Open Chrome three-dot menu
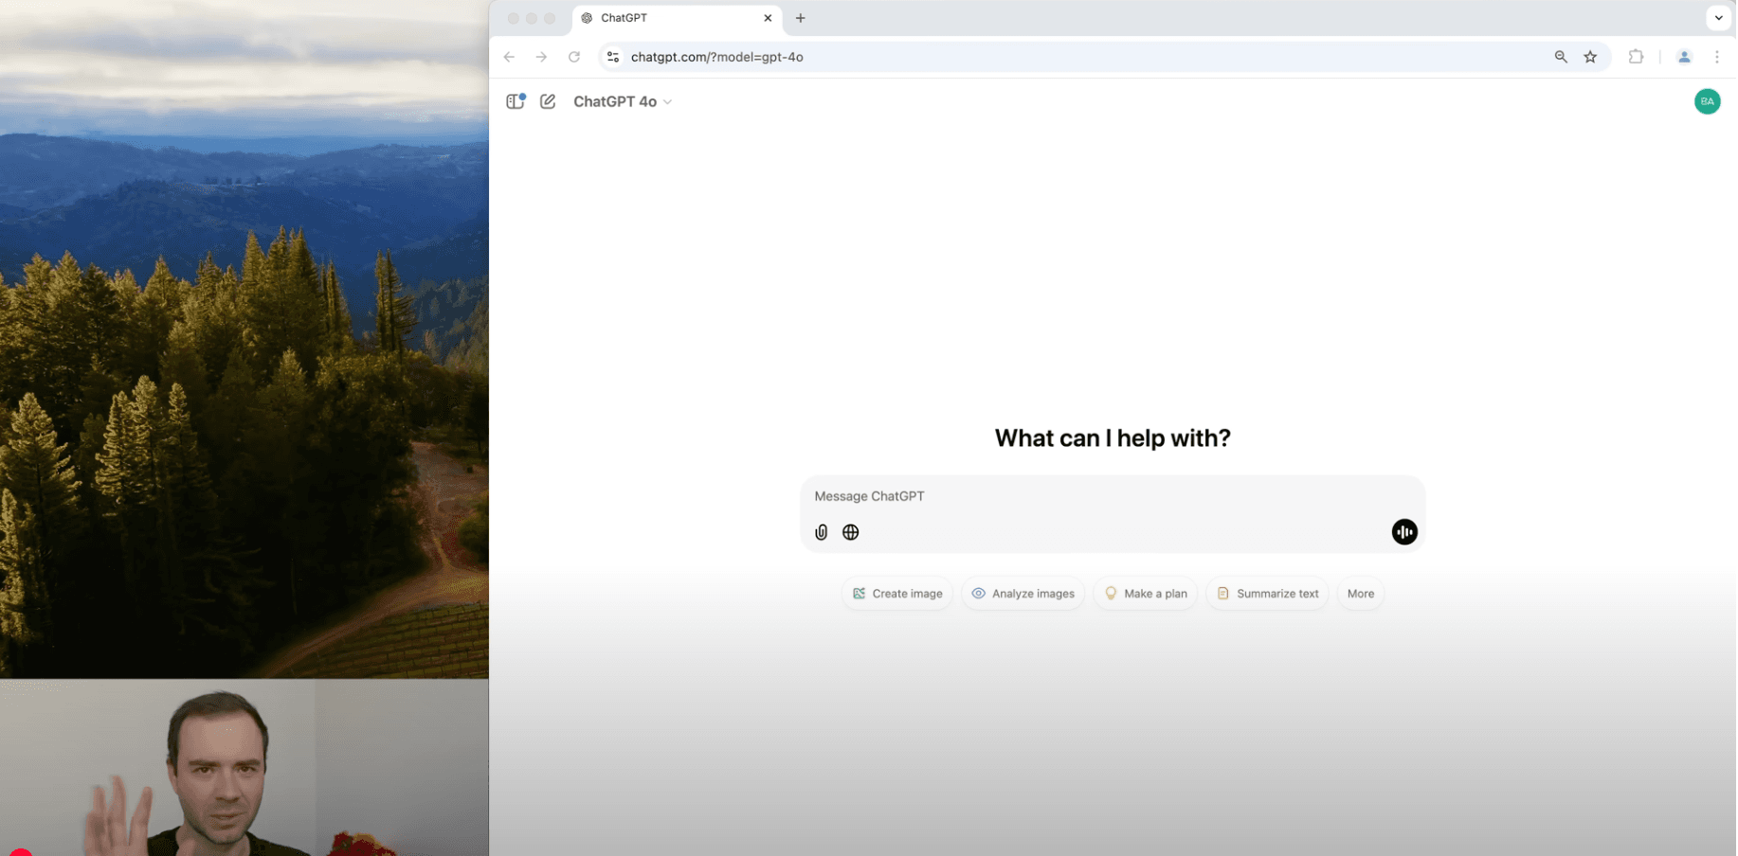Screen dimensions: 1738x856 (1716, 57)
